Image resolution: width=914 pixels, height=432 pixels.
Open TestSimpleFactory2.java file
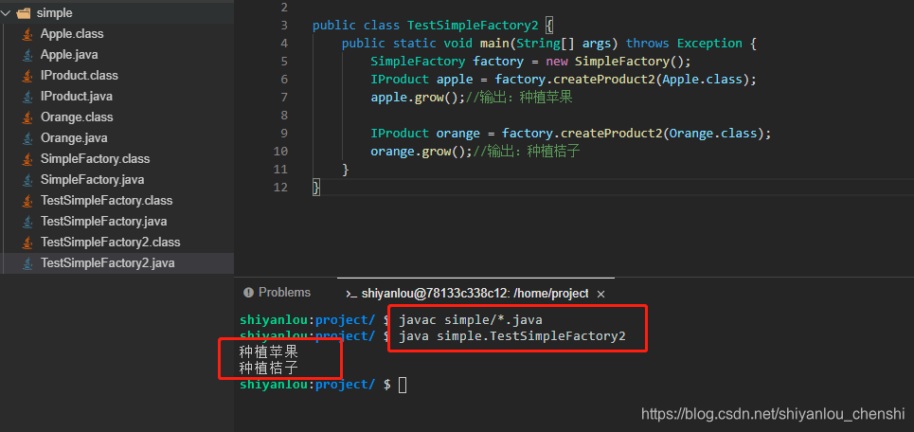[107, 263]
